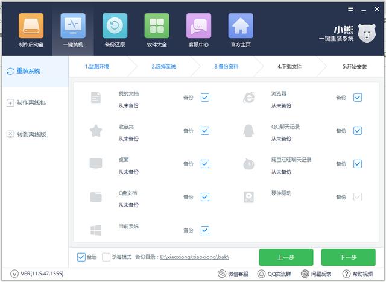Minimize the window
The width and height of the screenshot is (386, 282).
point(364,10)
